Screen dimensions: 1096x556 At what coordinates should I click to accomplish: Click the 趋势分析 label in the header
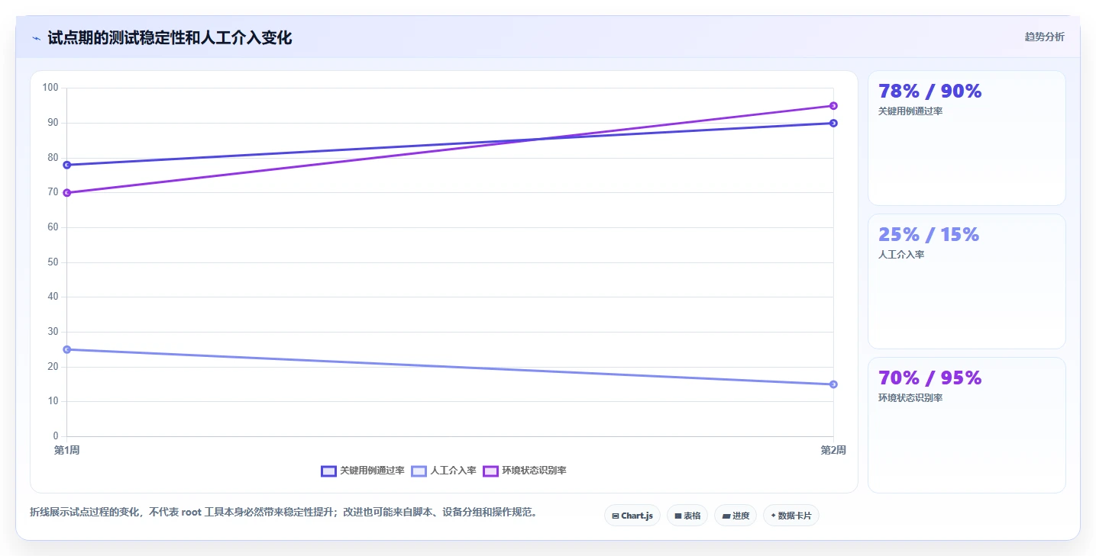click(x=1044, y=37)
